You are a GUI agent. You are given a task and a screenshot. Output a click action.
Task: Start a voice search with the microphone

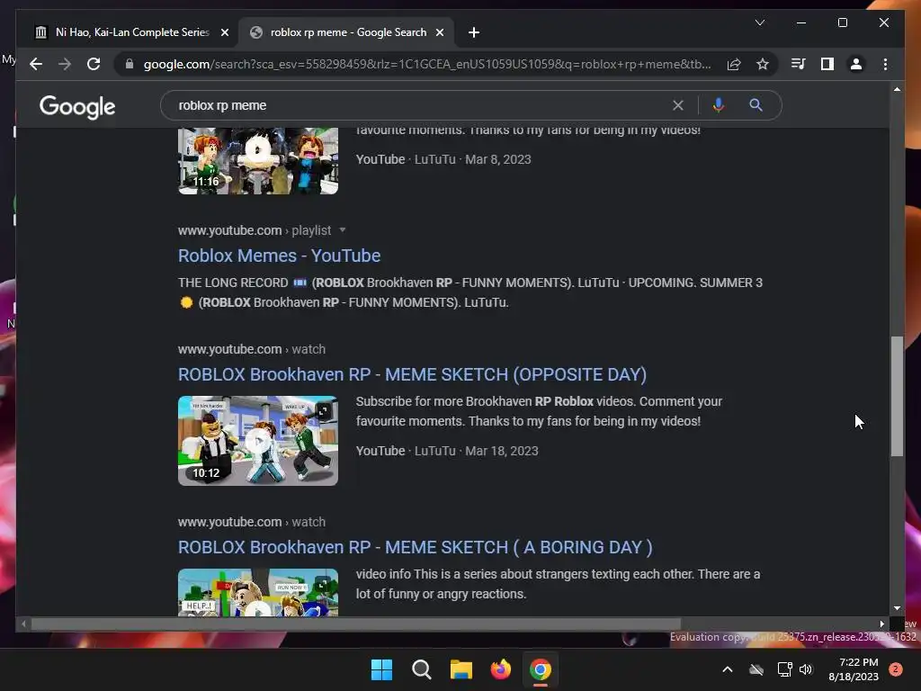(x=718, y=105)
